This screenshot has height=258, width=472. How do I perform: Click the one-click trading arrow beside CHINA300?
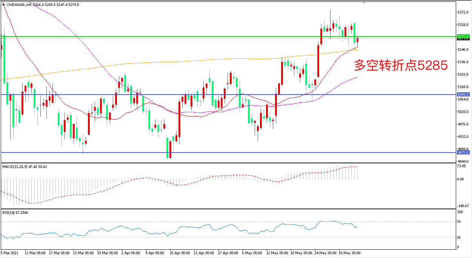click(3, 5)
